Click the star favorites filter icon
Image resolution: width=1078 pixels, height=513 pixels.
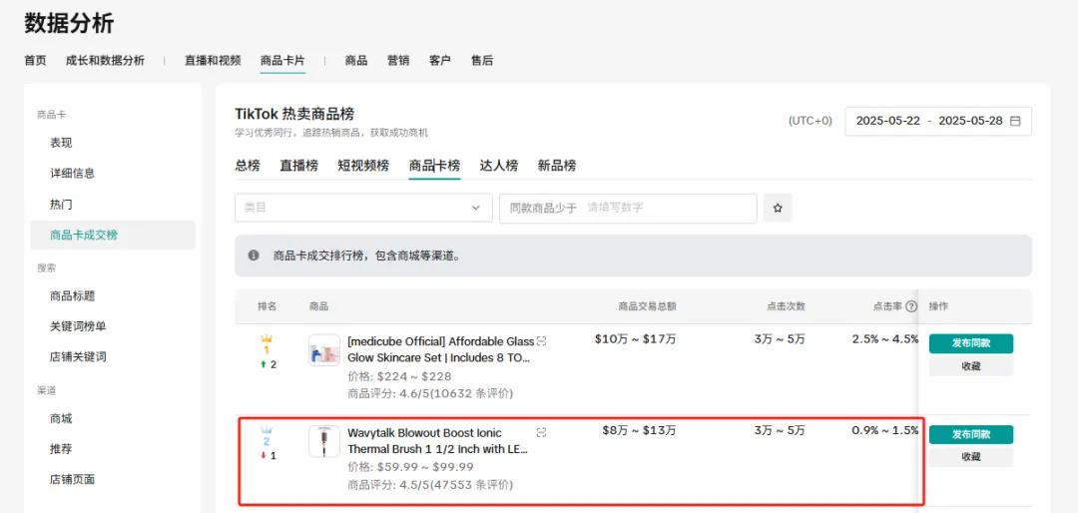pos(778,208)
